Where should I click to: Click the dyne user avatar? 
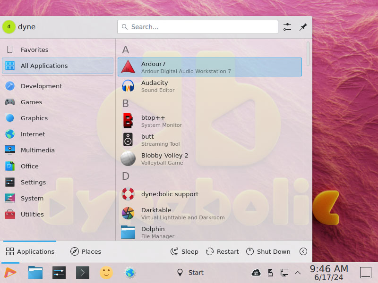click(x=9, y=27)
